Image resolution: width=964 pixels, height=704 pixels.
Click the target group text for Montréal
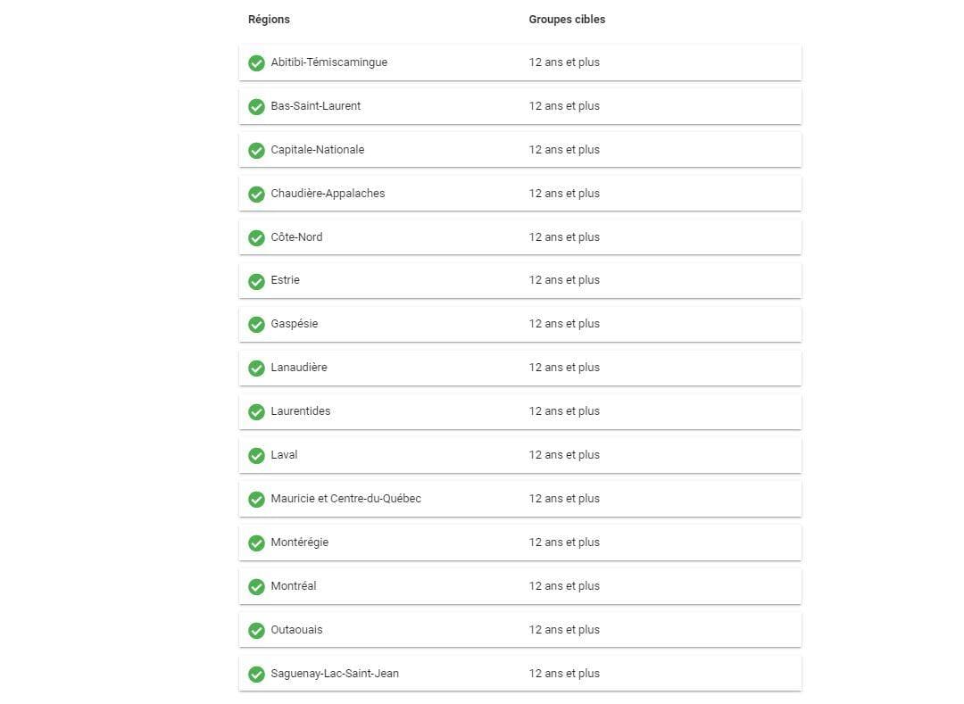(564, 586)
